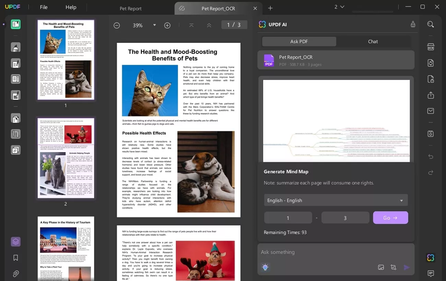Select the Crop Pages tool
This screenshot has width=446, height=281.
pyautogui.click(x=16, y=134)
